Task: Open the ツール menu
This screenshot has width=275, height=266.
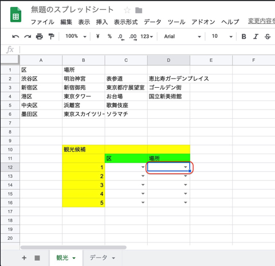Action: pos(176,22)
